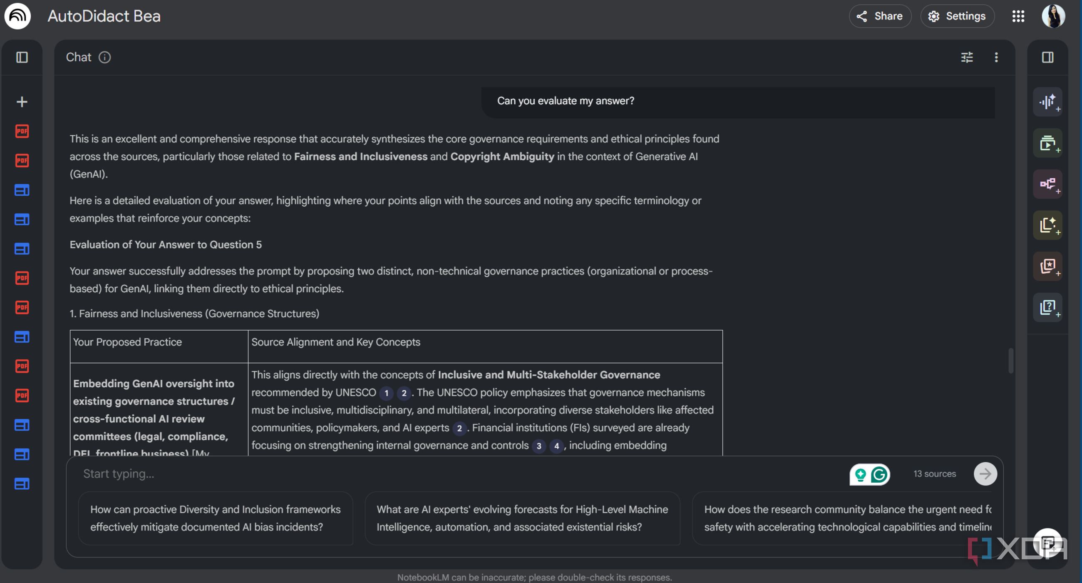Screen dimensions: 1082x583
Task: Collapse the left sources panel
Action: (22, 57)
